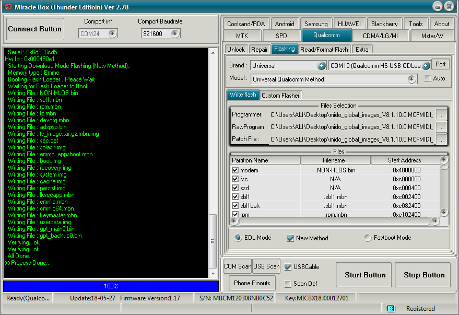The width and height of the screenshot is (459, 315).
Task: Switch to the Coolsand/RDA tab
Action: coord(246,24)
